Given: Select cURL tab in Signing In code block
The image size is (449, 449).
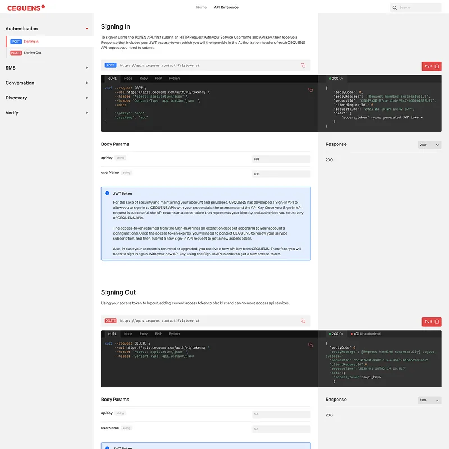Looking at the screenshot, I should [112, 79].
